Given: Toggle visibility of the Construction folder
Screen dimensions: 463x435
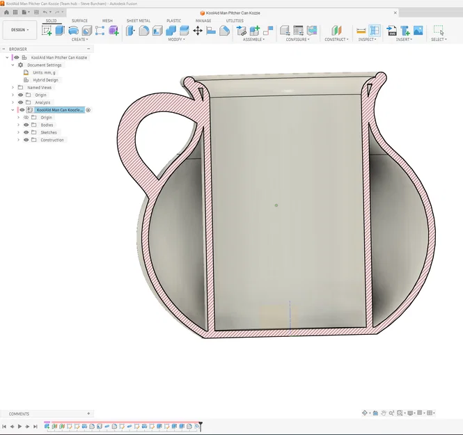Looking at the screenshot, I should [26, 140].
